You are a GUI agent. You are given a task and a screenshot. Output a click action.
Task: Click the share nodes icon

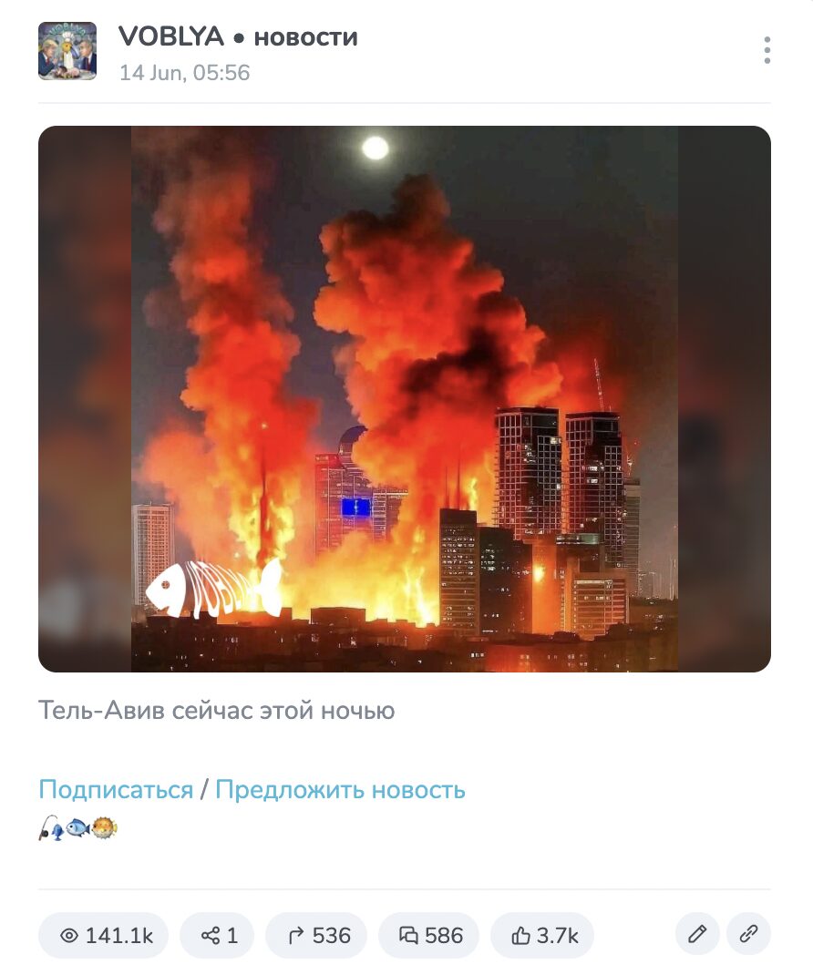pos(211,935)
